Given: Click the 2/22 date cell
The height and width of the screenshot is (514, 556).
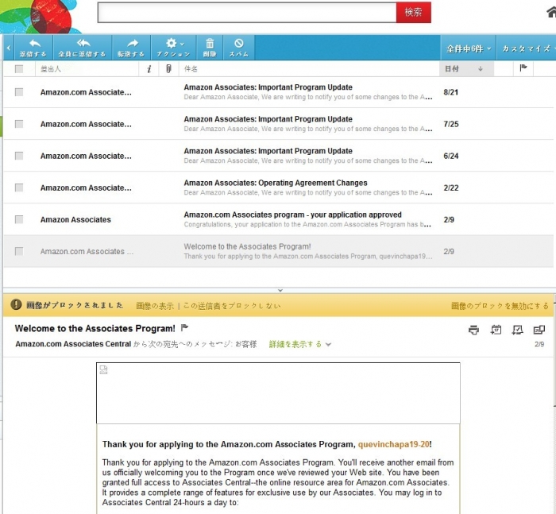Looking at the screenshot, I should pyautogui.click(x=451, y=187).
